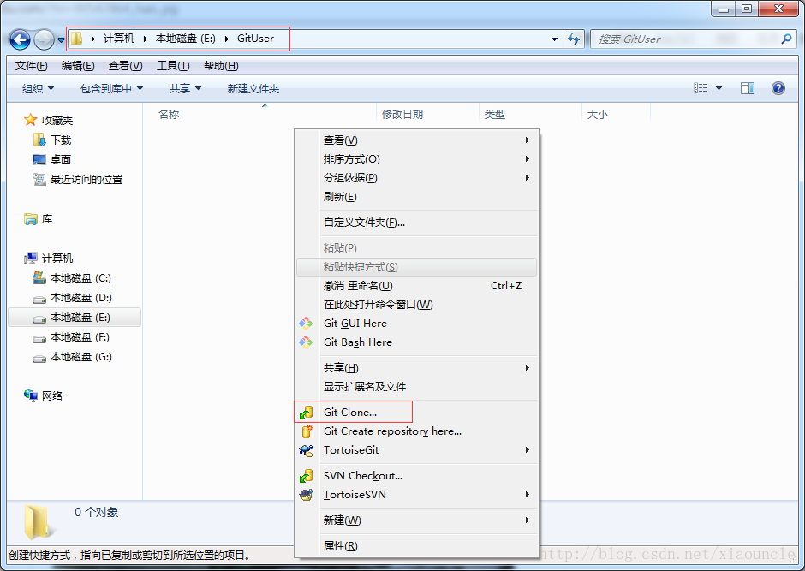Select 撤消 重命名(U) menu entry
Viewport: 805px width, 571px height.
click(x=416, y=286)
